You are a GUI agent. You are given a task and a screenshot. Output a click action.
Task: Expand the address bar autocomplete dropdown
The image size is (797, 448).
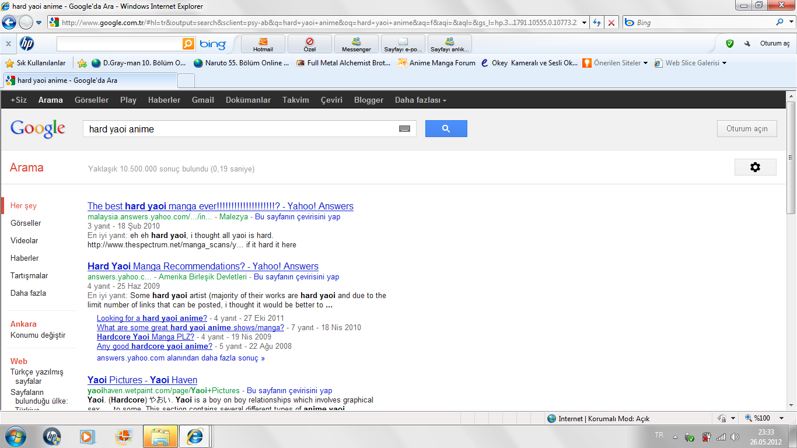click(x=585, y=23)
